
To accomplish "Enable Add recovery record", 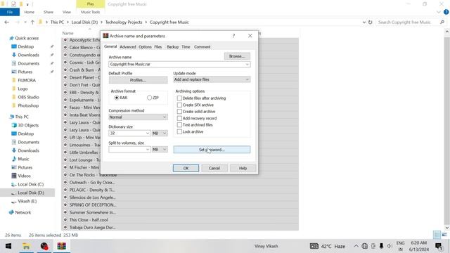I will (x=179, y=118).
